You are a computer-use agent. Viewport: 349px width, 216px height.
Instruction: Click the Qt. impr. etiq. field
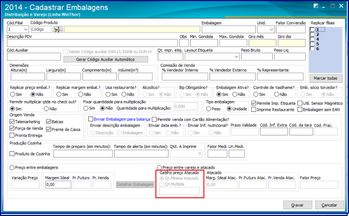click(170, 57)
